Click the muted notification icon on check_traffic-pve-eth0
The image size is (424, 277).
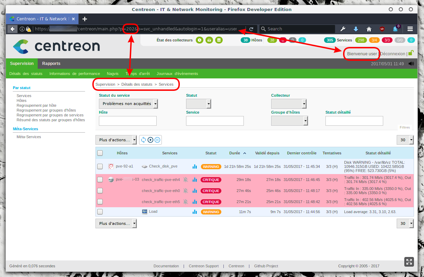point(185,191)
